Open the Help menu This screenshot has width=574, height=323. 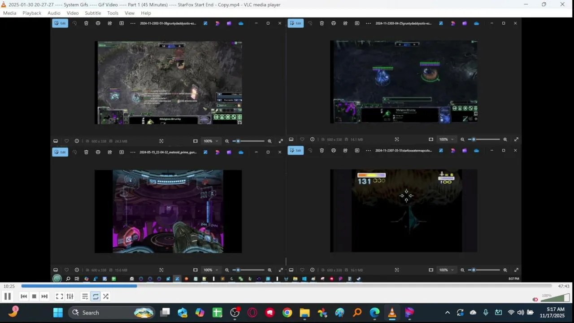[x=146, y=13]
